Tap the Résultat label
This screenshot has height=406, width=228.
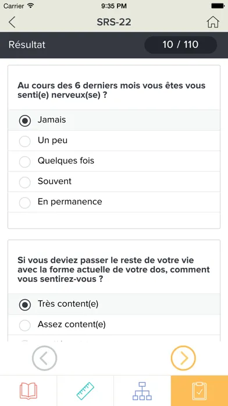click(x=27, y=45)
